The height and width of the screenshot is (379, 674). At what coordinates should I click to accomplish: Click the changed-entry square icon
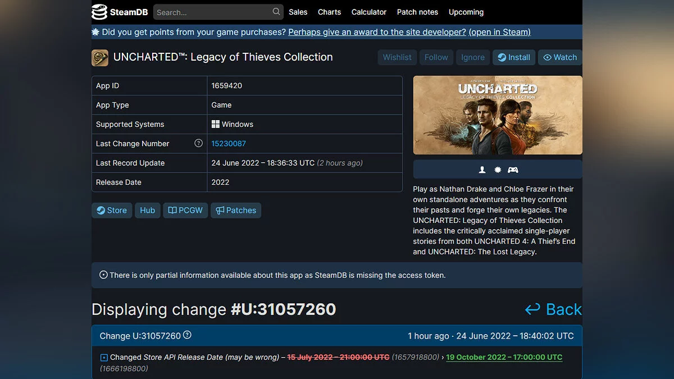[103, 357]
